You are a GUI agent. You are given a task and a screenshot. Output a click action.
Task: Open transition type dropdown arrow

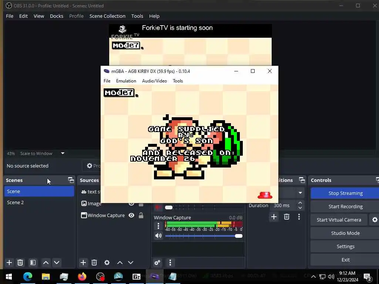tap(300, 193)
